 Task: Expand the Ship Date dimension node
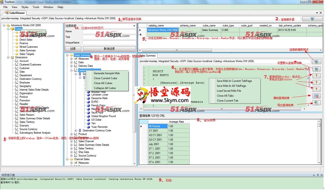pos(71,152)
